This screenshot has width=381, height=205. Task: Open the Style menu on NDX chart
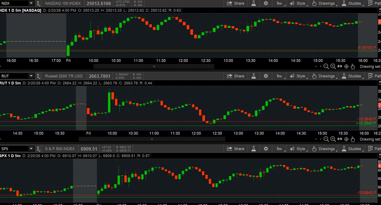click(x=298, y=3)
